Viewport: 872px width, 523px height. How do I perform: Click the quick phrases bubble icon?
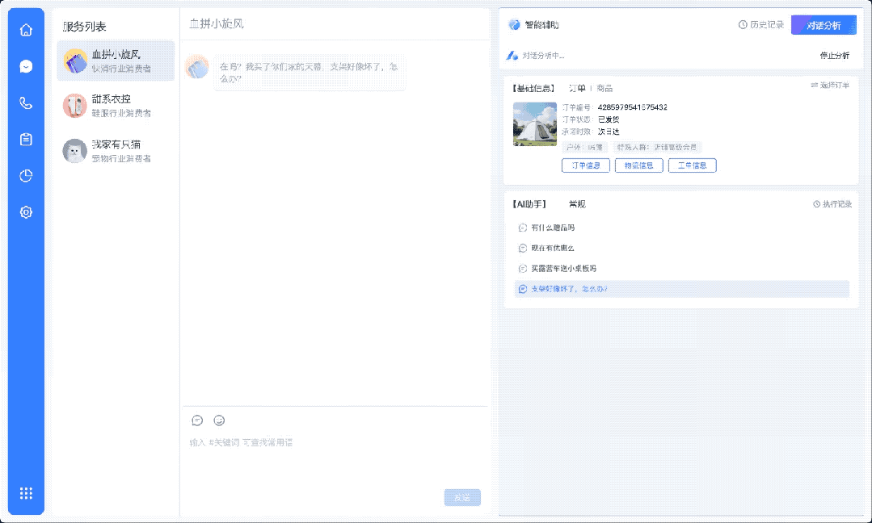[197, 420]
